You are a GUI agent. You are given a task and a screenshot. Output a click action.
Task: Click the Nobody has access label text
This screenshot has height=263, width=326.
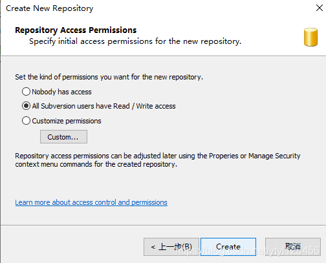tap(61, 92)
